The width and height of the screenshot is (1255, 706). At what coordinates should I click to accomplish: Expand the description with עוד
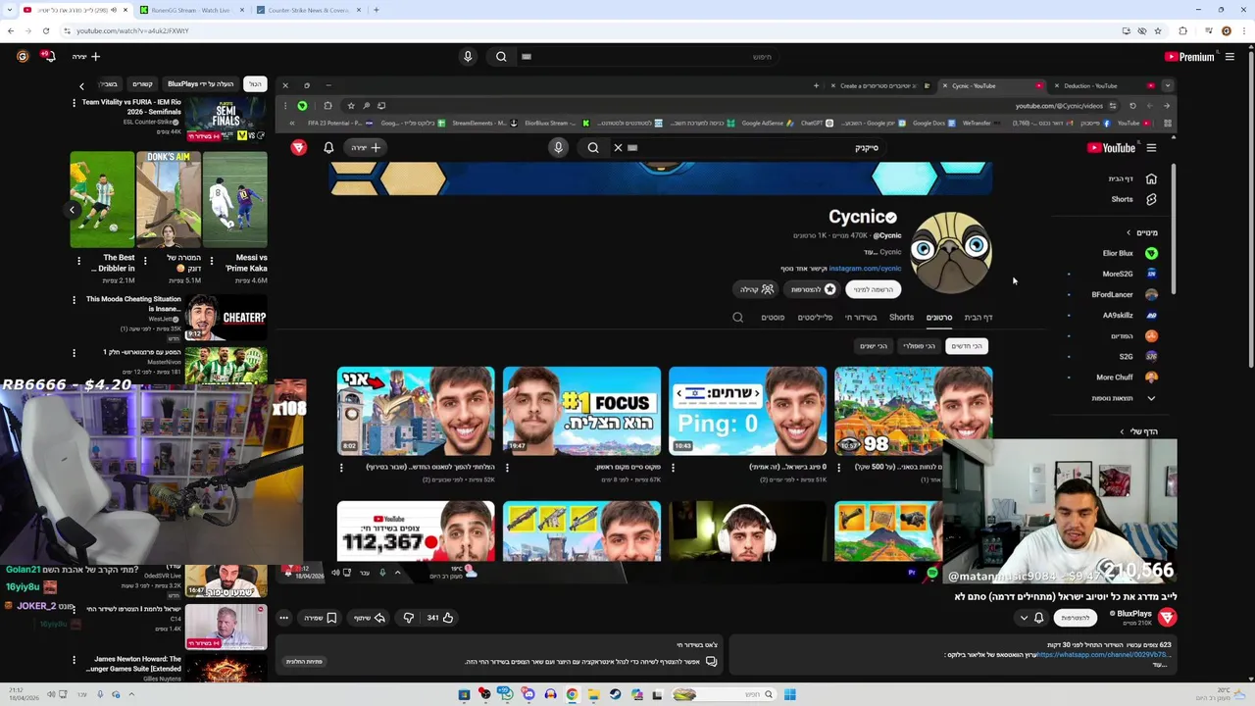[x=1161, y=664]
